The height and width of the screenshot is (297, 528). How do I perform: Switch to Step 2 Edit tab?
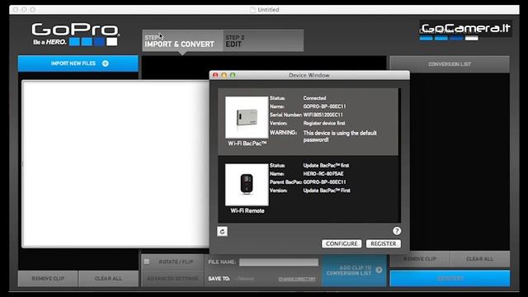[x=263, y=40]
